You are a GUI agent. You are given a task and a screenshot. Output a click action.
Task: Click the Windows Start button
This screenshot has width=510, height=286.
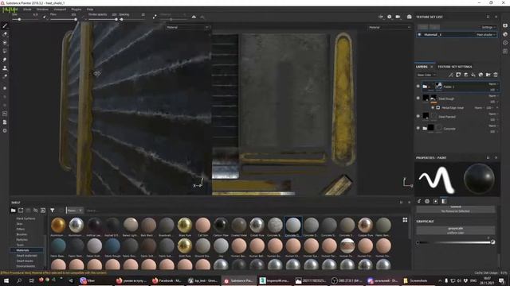[x=6, y=280]
